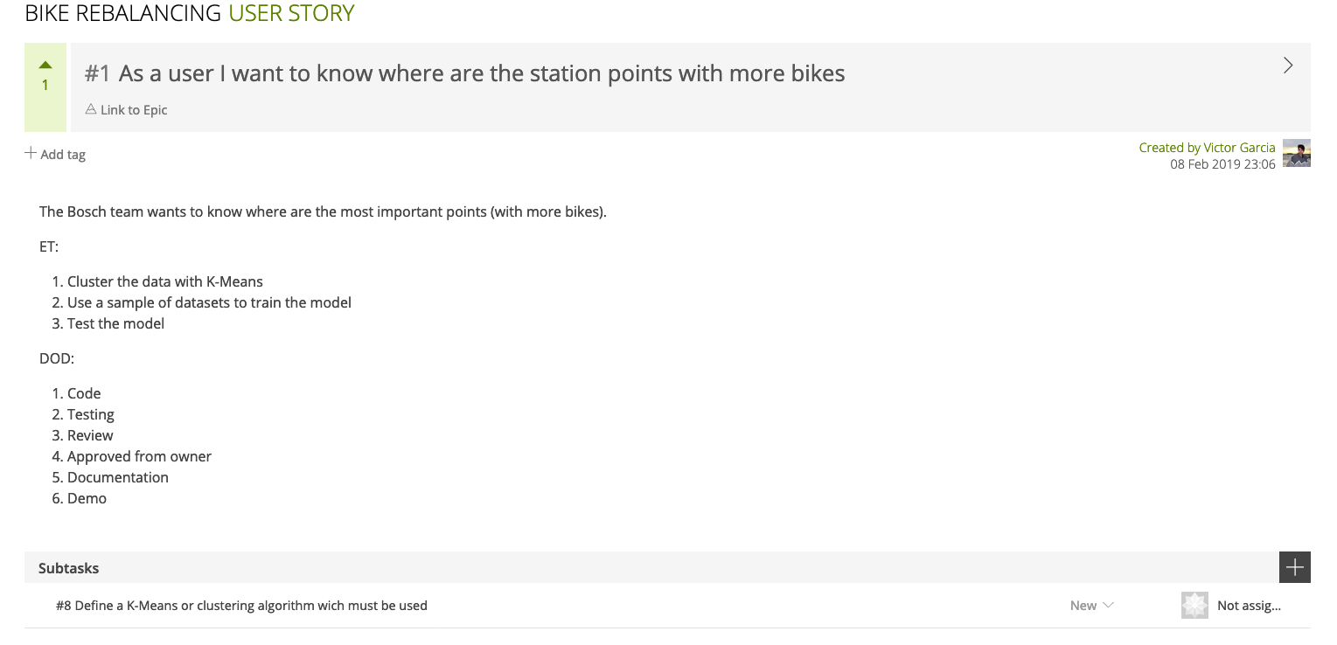The height and width of the screenshot is (645, 1337).
Task: Click the plus icon to add tag
Action: 31,154
